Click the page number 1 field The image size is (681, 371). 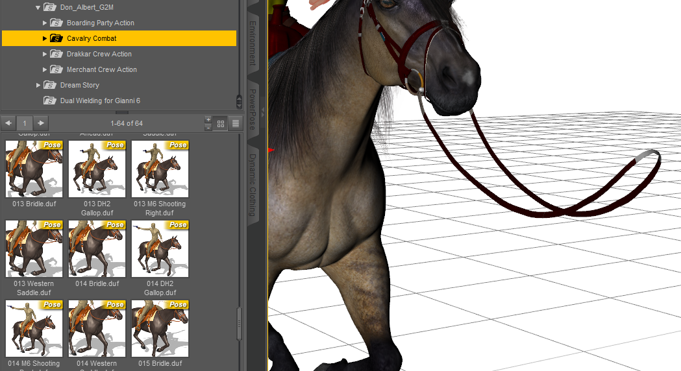coord(25,123)
